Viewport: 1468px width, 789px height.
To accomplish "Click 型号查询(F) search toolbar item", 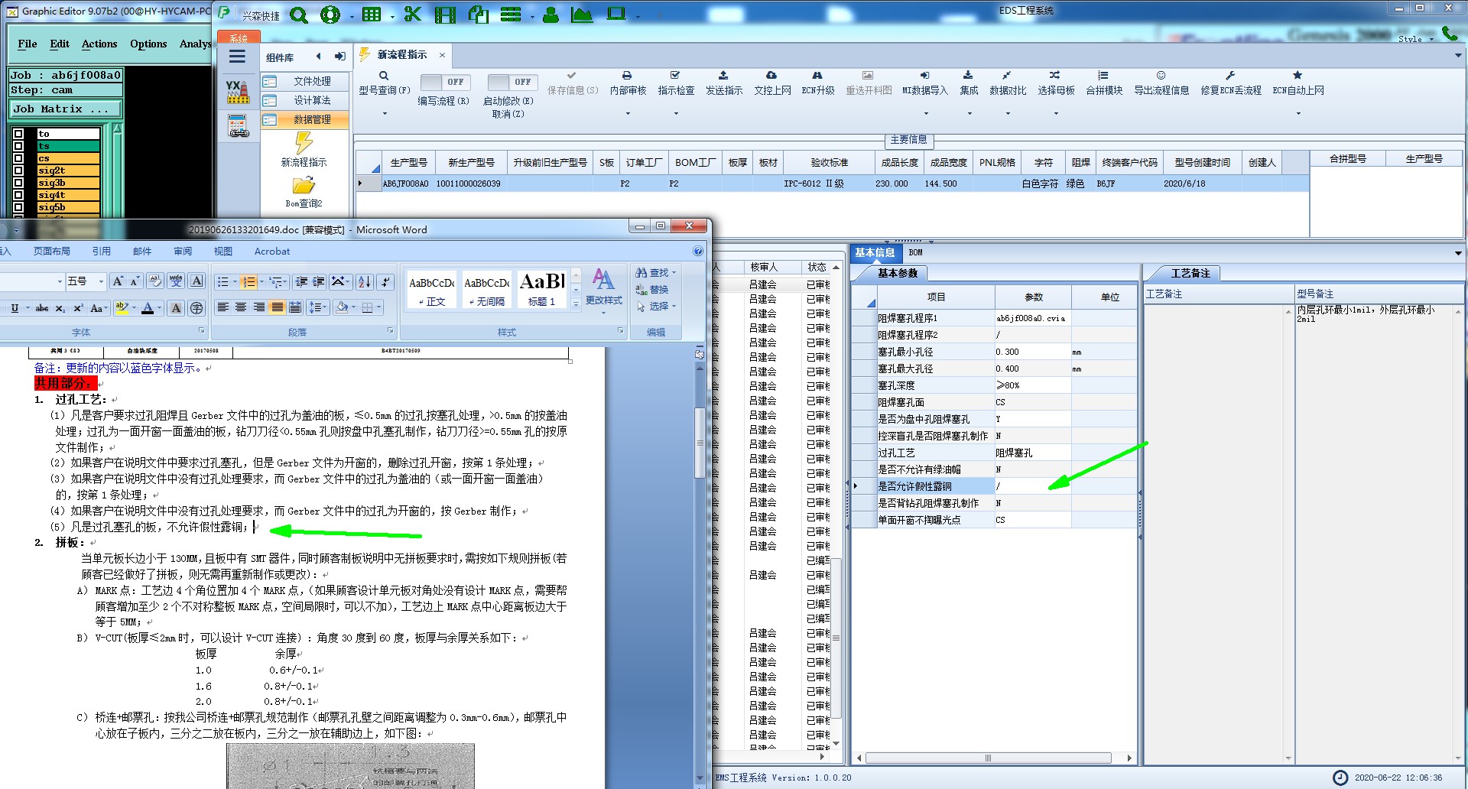I will point(385,83).
